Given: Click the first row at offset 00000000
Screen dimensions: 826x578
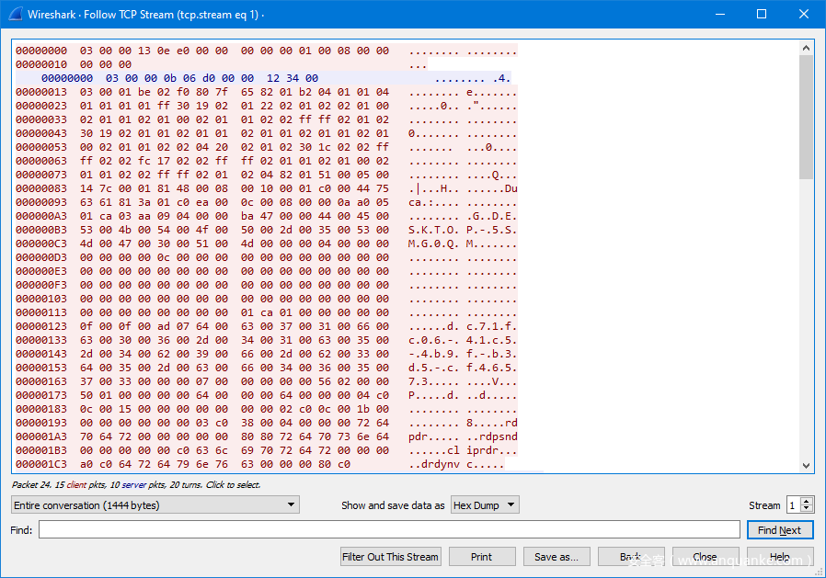Looking at the screenshot, I should pos(266,51).
